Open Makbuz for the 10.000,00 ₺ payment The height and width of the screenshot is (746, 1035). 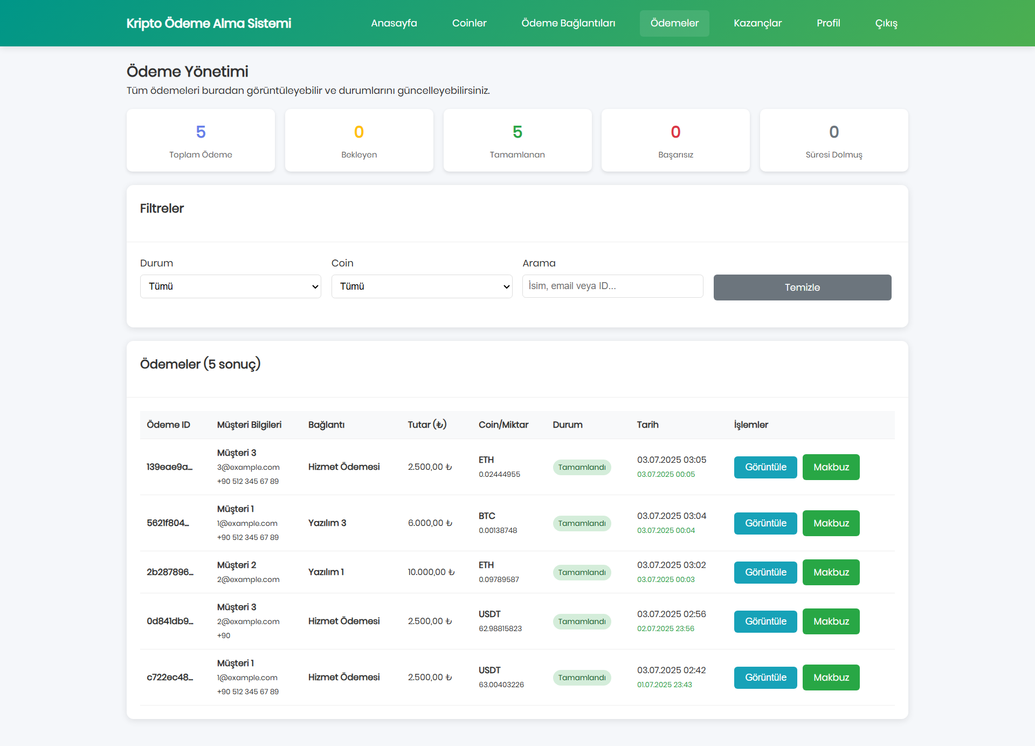[831, 572]
